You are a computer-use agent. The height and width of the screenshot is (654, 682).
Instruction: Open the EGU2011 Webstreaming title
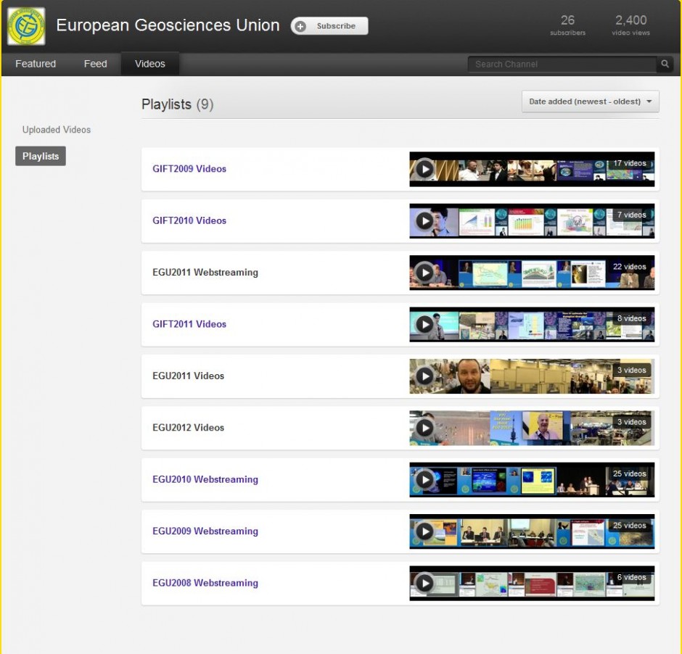[205, 272]
